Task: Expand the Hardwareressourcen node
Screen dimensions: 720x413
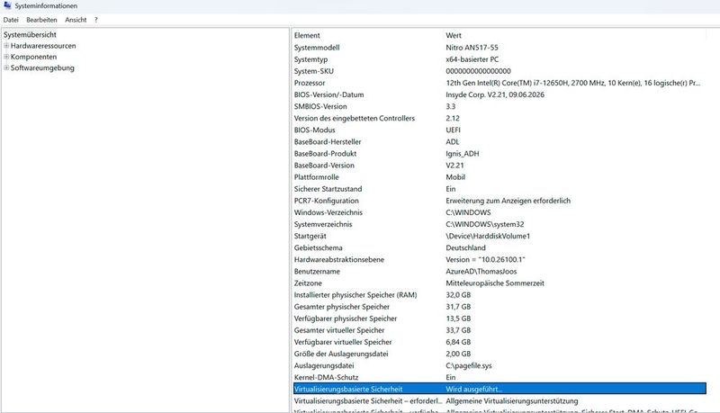Action: pos(6,46)
